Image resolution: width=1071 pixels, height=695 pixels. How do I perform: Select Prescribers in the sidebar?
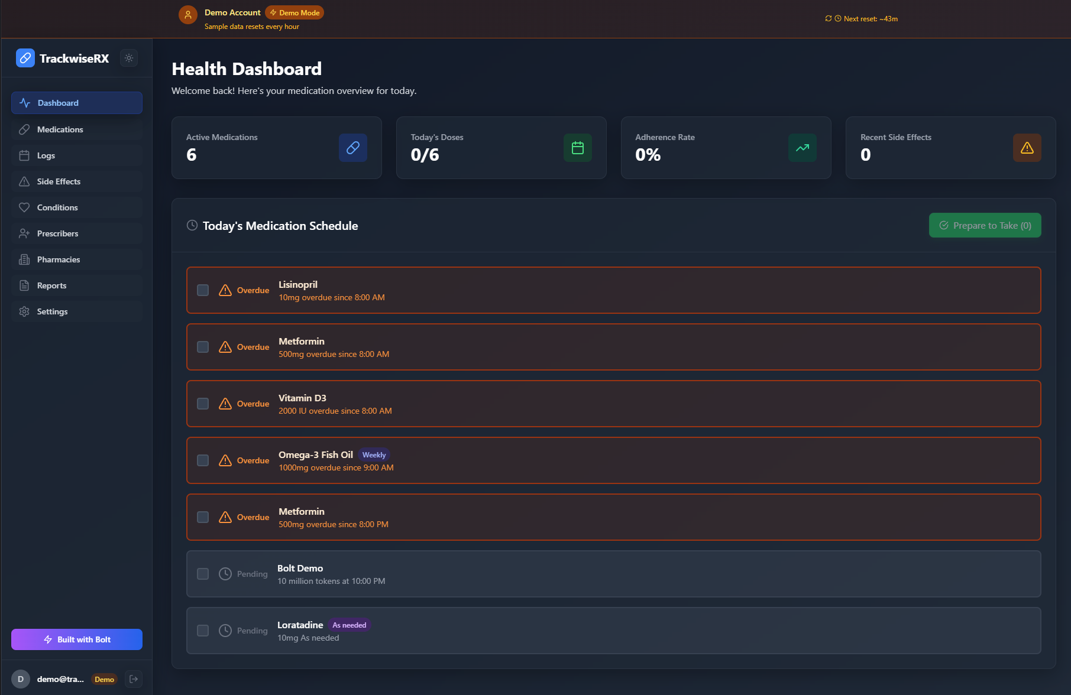pyautogui.click(x=77, y=233)
